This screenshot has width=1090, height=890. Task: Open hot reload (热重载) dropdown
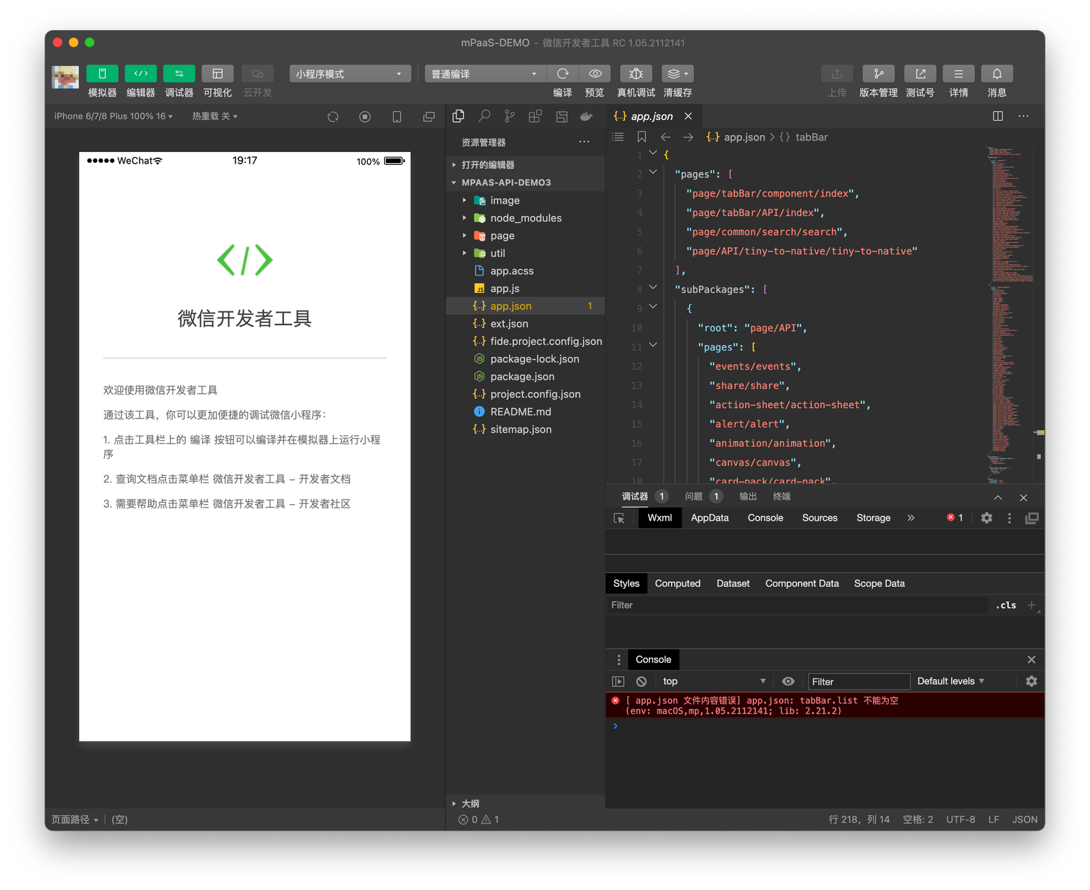pyautogui.click(x=215, y=117)
